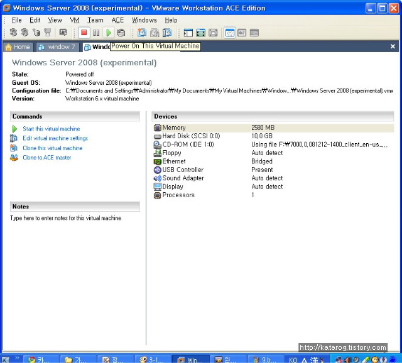The width and height of the screenshot is (402, 363).
Task: Select the Sound Adapter row label
Action: [183, 178]
